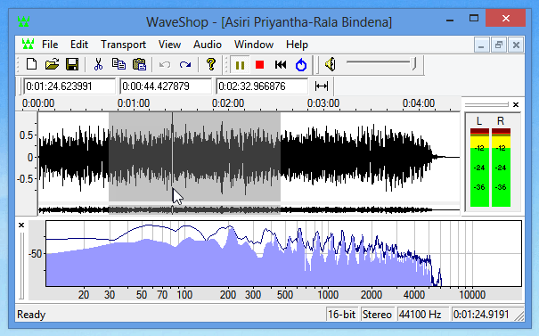Open the Transport menu
This screenshot has width=539, height=336.
123,45
